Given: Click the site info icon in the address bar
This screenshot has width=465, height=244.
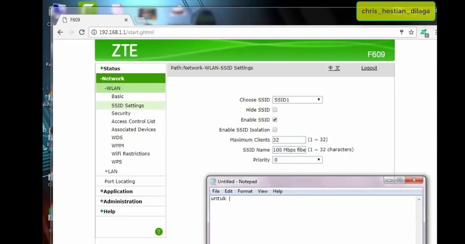Looking at the screenshot, I should coord(94,32).
